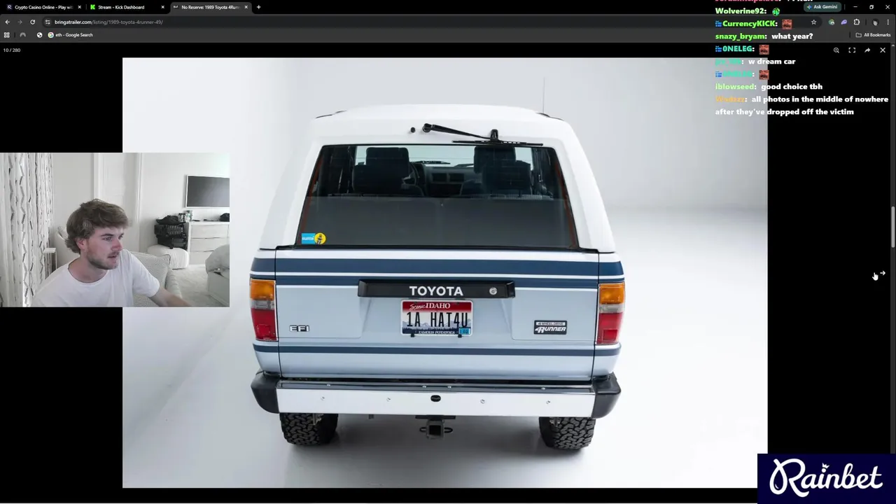Share the current gallery photo
This screenshot has height=504, width=896.
[x=867, y=50]
